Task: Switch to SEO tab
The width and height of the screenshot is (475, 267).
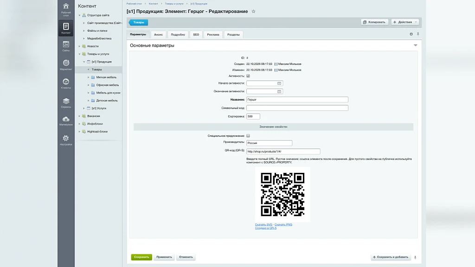Action: (196, 34)
